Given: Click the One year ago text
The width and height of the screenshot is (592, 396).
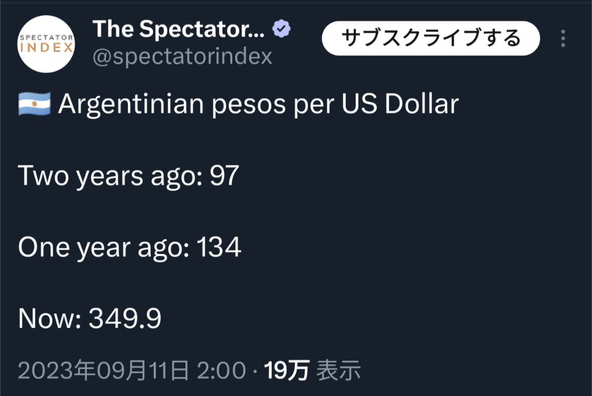Looking at the screenshot, I should point(103,248).
